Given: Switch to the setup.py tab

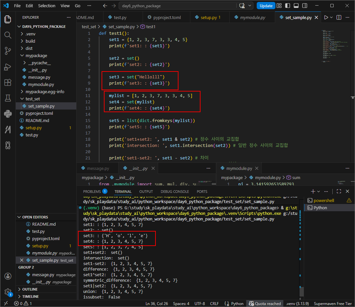Looking at the screenshot, I should [x=210, y=17].
